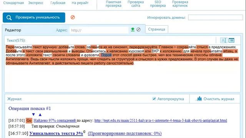
Task: Open the Найдено 97% совпадений link
Action: point(55,120)
